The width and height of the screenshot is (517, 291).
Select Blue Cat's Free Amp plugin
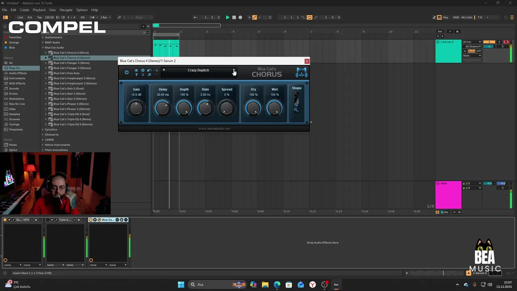pyautogui.click(x=67, y=73)
